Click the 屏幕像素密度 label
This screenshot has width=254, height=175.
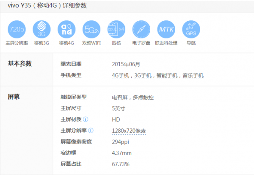click(x=76, y=142)
